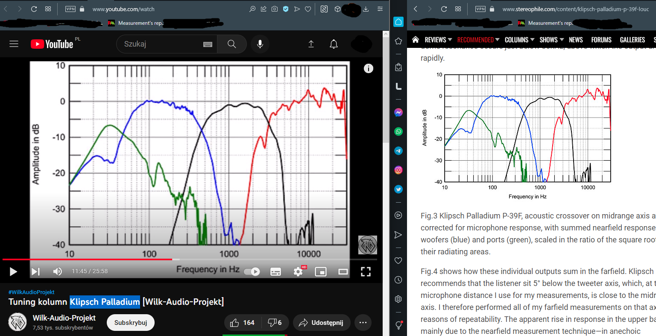This screenshot has height=336, width=656.
Task: Open sidebar settings gear in Opera
Action: [398, 299]
